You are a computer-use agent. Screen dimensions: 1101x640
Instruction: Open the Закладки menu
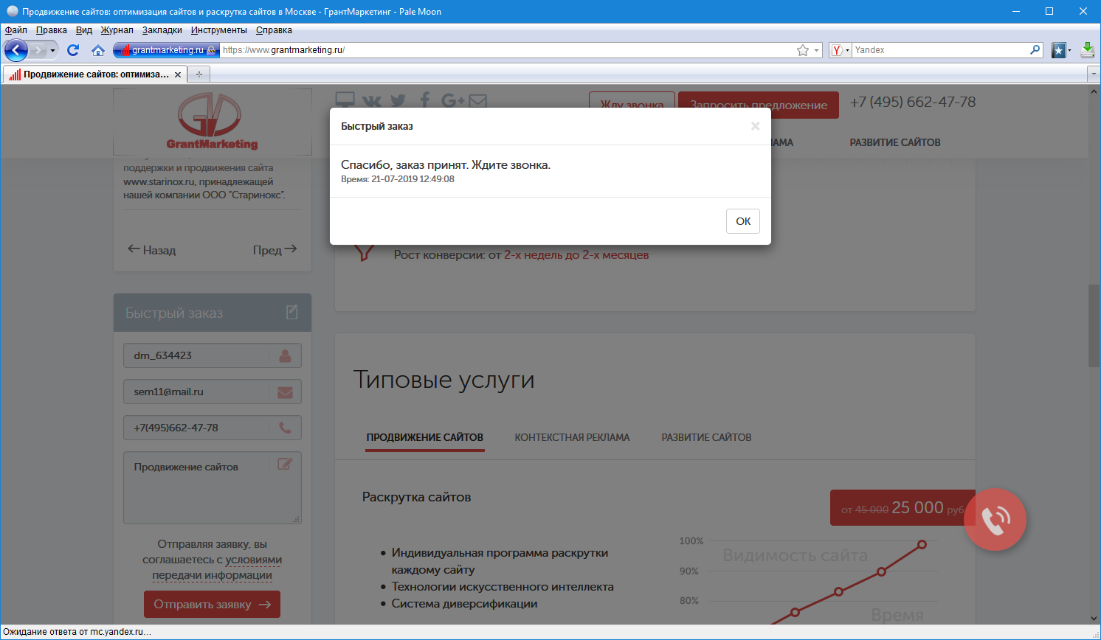pyautogui.click(x=162, y=30)
